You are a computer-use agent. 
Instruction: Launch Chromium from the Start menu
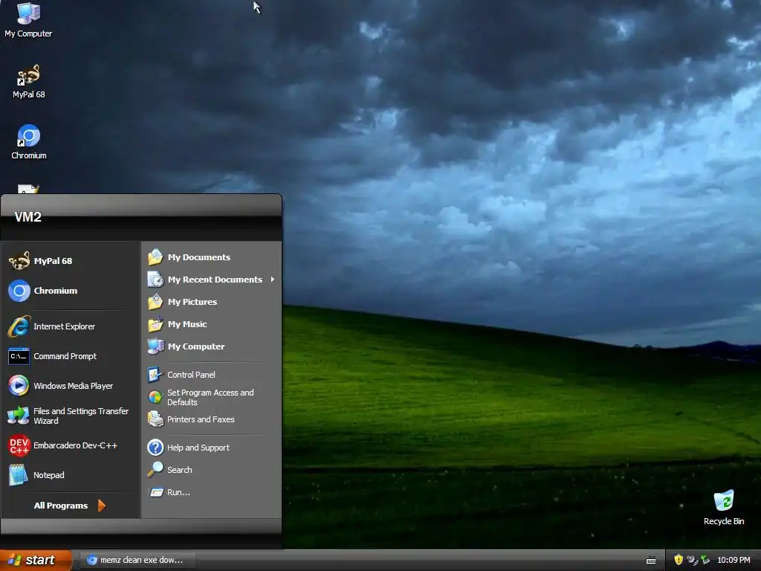coord(71,291)
